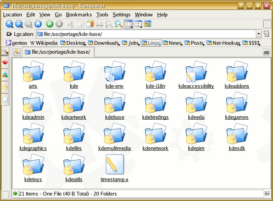The height and width of the screenshot is (201, 273).
Task: Click the window Help question-mark button
Action: coord(241,5)
